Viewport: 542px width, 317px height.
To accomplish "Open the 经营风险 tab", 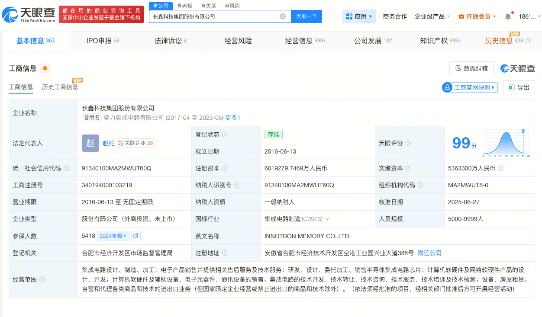I will click(238, 41).
